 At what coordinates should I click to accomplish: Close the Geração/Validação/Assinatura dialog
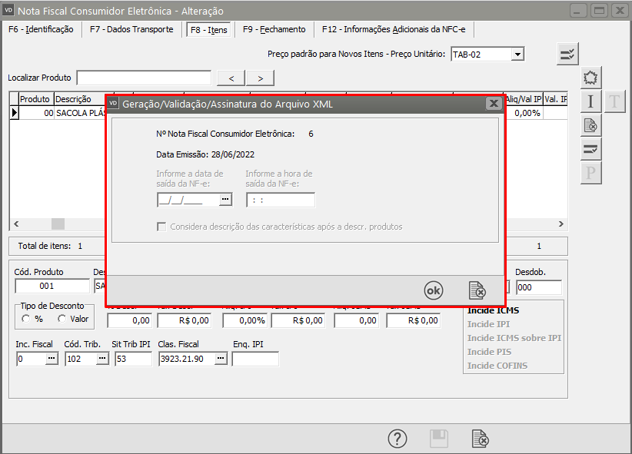494,104
